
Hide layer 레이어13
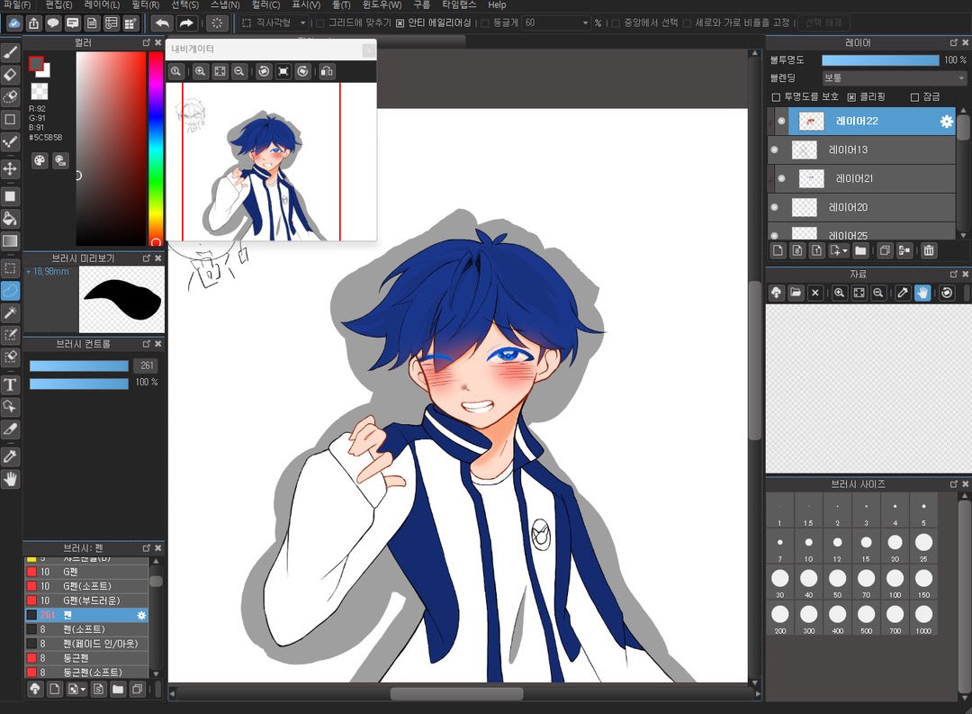tap(774, 149)
